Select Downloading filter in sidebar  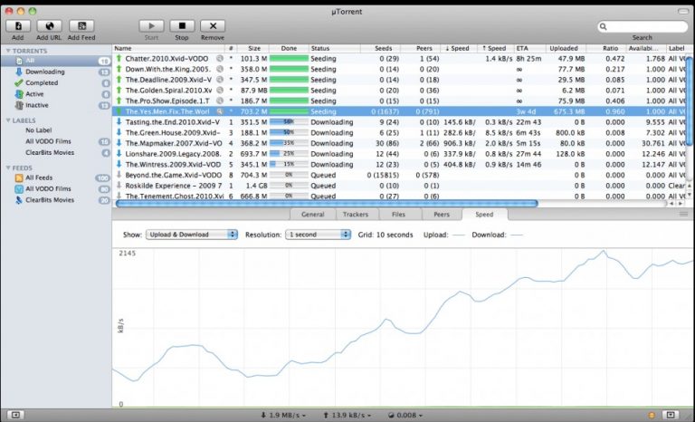coord(56,72)
